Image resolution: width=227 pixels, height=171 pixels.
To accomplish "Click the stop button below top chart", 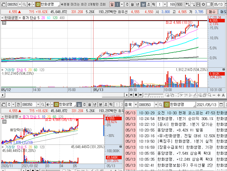I will click(136, 95).
